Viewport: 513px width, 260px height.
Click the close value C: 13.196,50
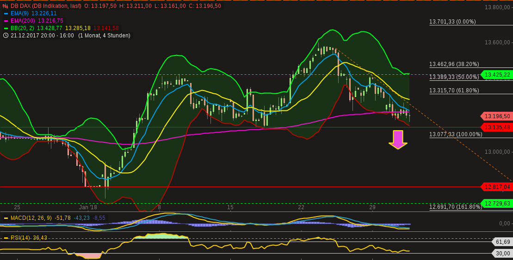pyautogui.click(x=204, y=6)
